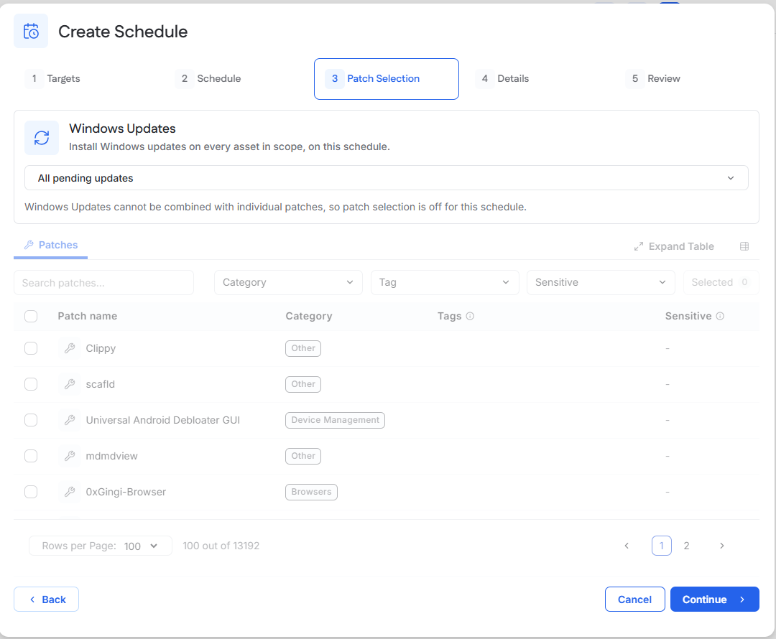Click the wrench icon beside mdmdview
776x639 pixels.
click(x=70, y=456)
